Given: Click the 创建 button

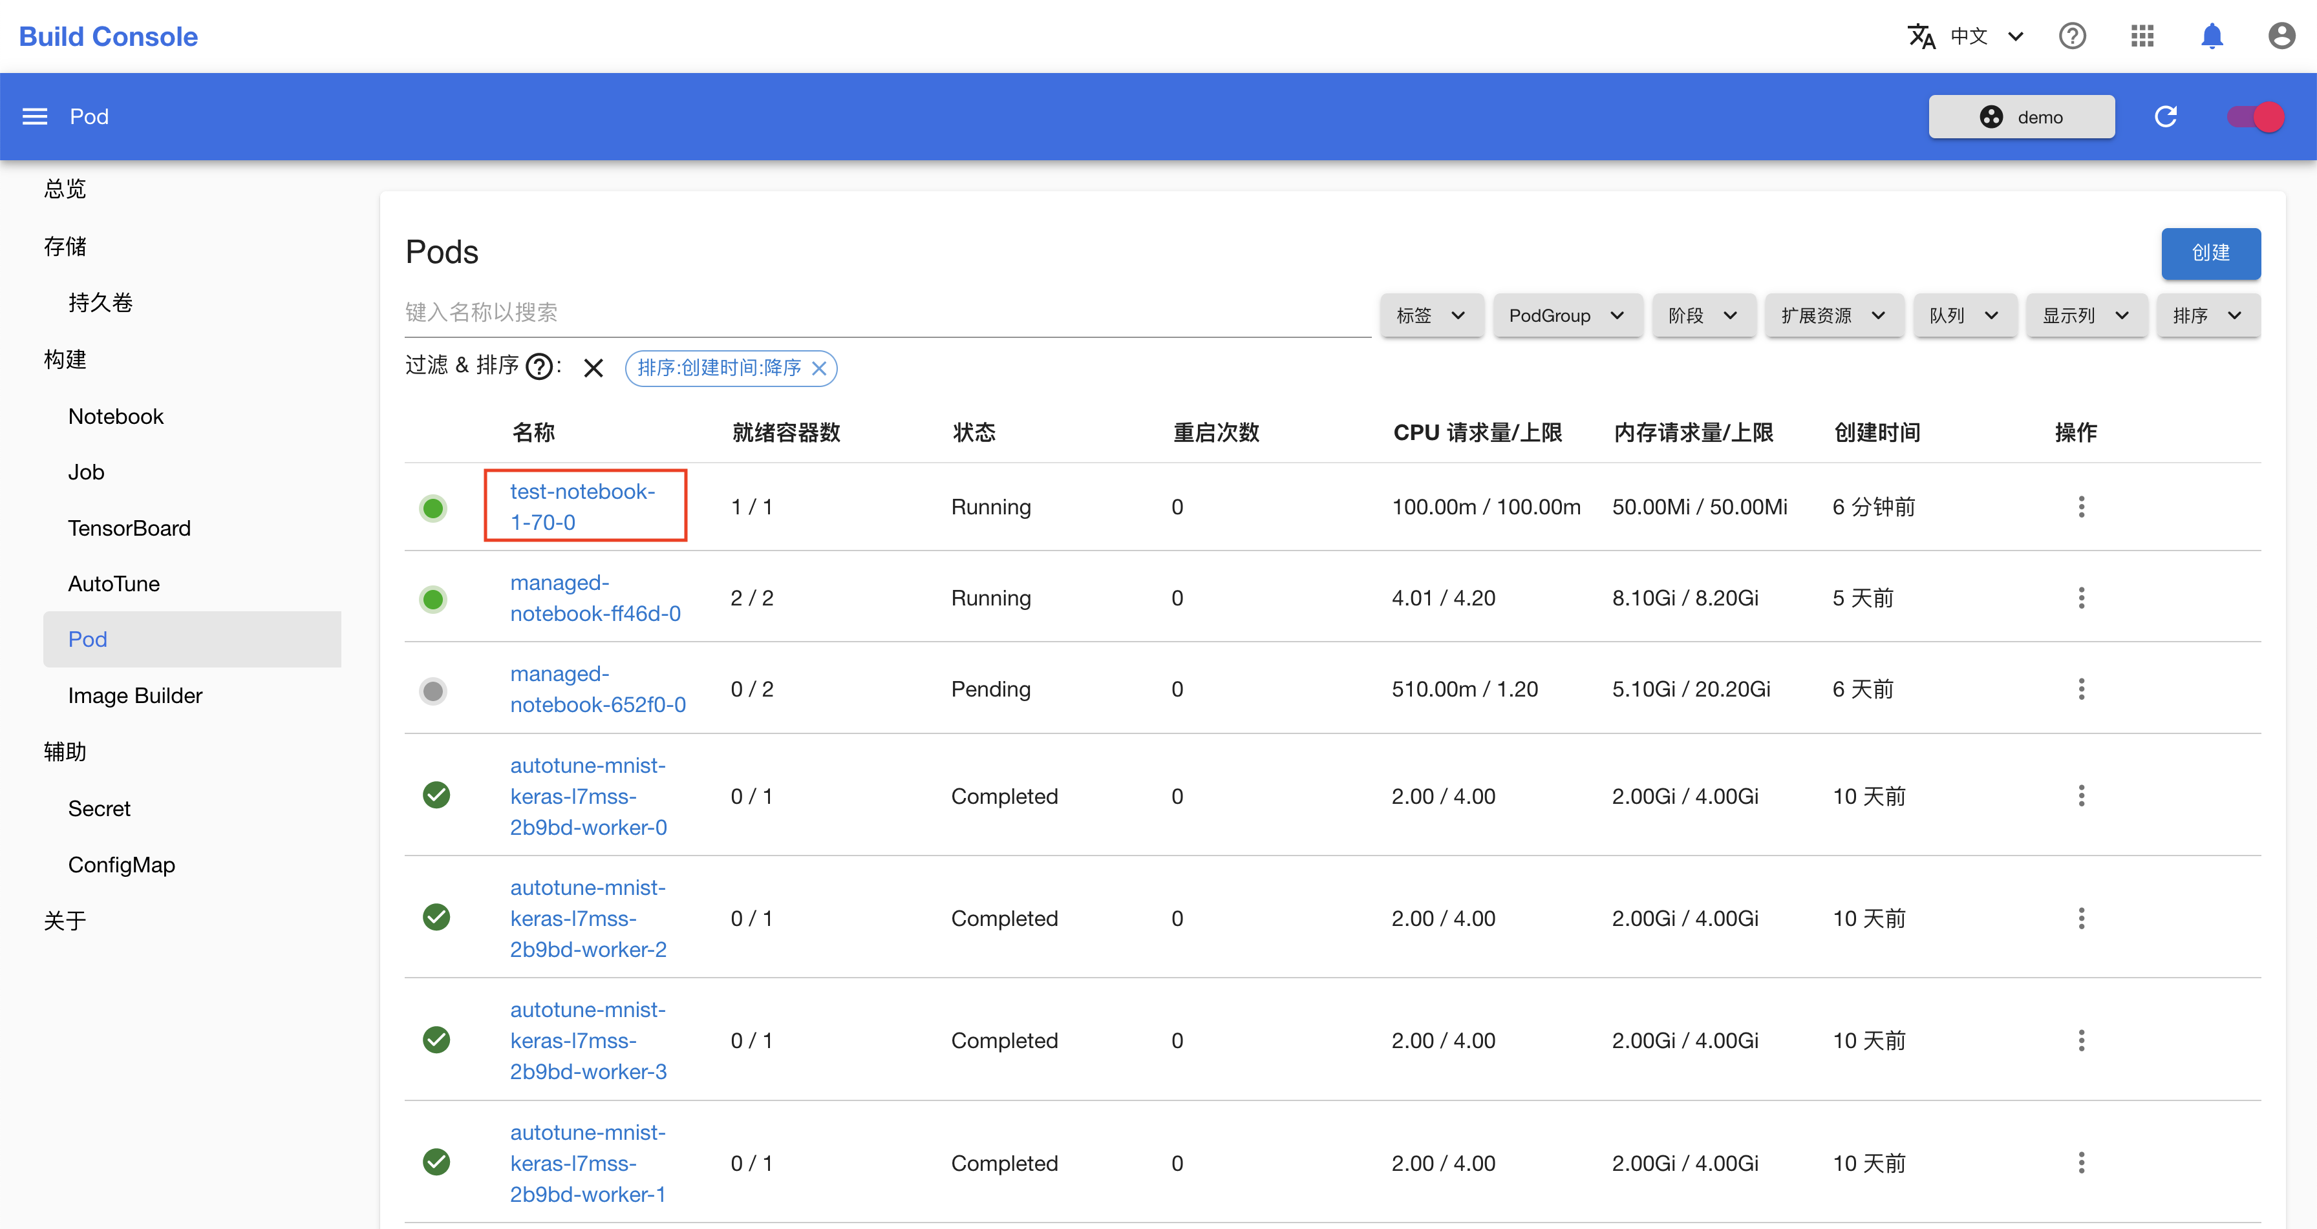Looking at the screenshot, I should (2210, 253).
